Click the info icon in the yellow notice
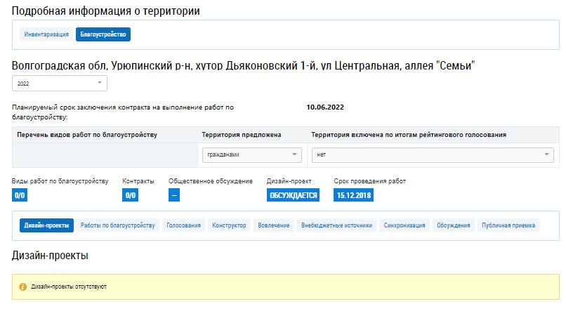The width and height of the screenshot is (566, 309). (x=22, y=287)
